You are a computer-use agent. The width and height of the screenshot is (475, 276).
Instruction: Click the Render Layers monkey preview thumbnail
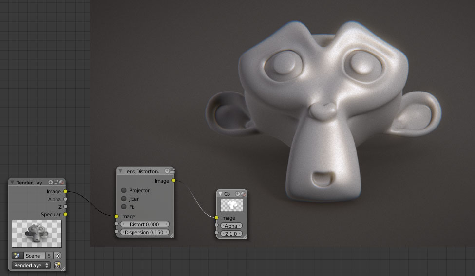[x=37, y=234]
